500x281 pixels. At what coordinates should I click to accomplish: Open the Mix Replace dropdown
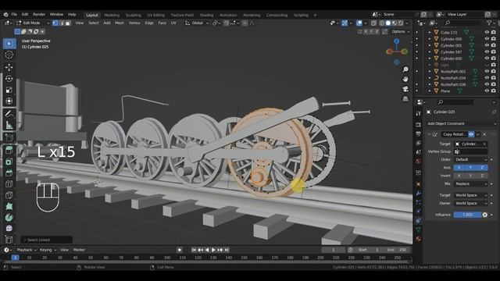pyautogui.click(x=470, y=184)
